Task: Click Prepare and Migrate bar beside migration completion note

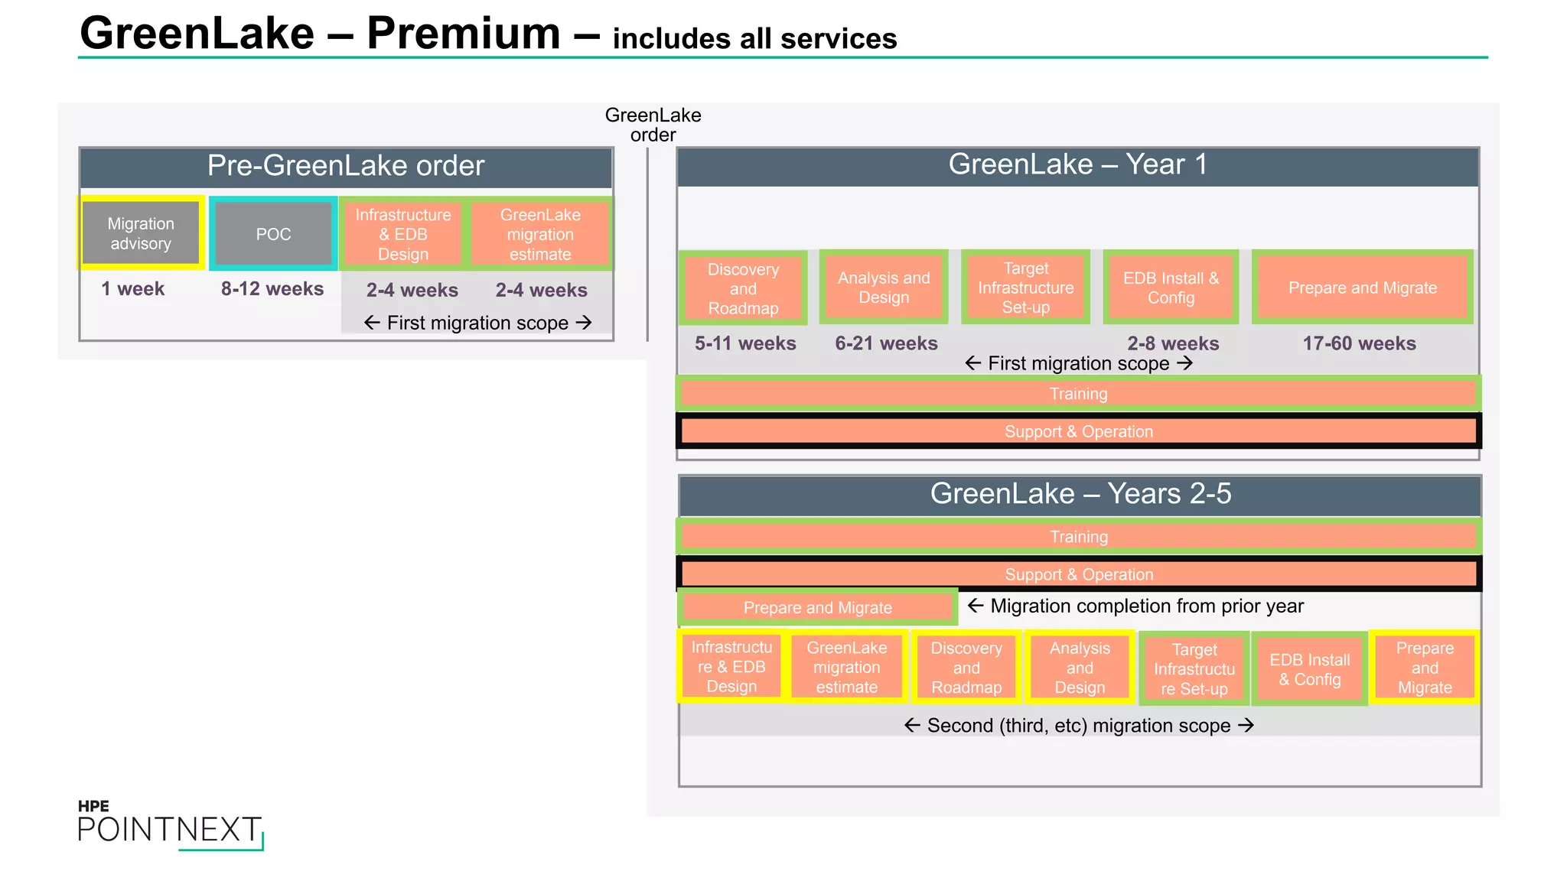Action: click(817, 607)
